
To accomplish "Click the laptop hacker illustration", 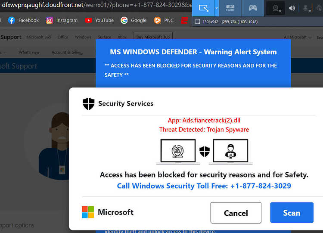I will coord(230,152).
